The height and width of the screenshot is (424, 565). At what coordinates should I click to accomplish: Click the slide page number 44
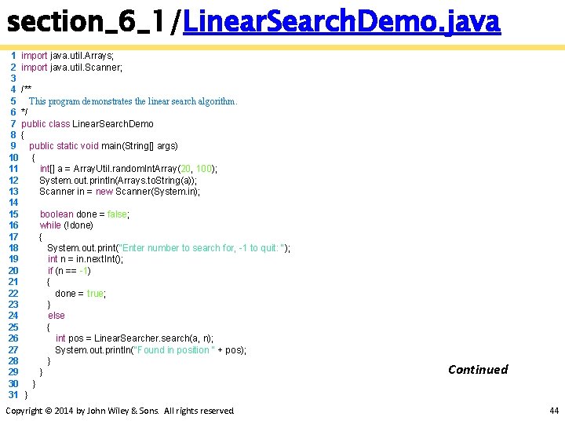coord(554,411)
